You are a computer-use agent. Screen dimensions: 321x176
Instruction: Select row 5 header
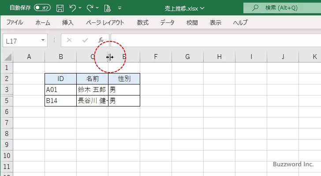(x=7, y=101)
